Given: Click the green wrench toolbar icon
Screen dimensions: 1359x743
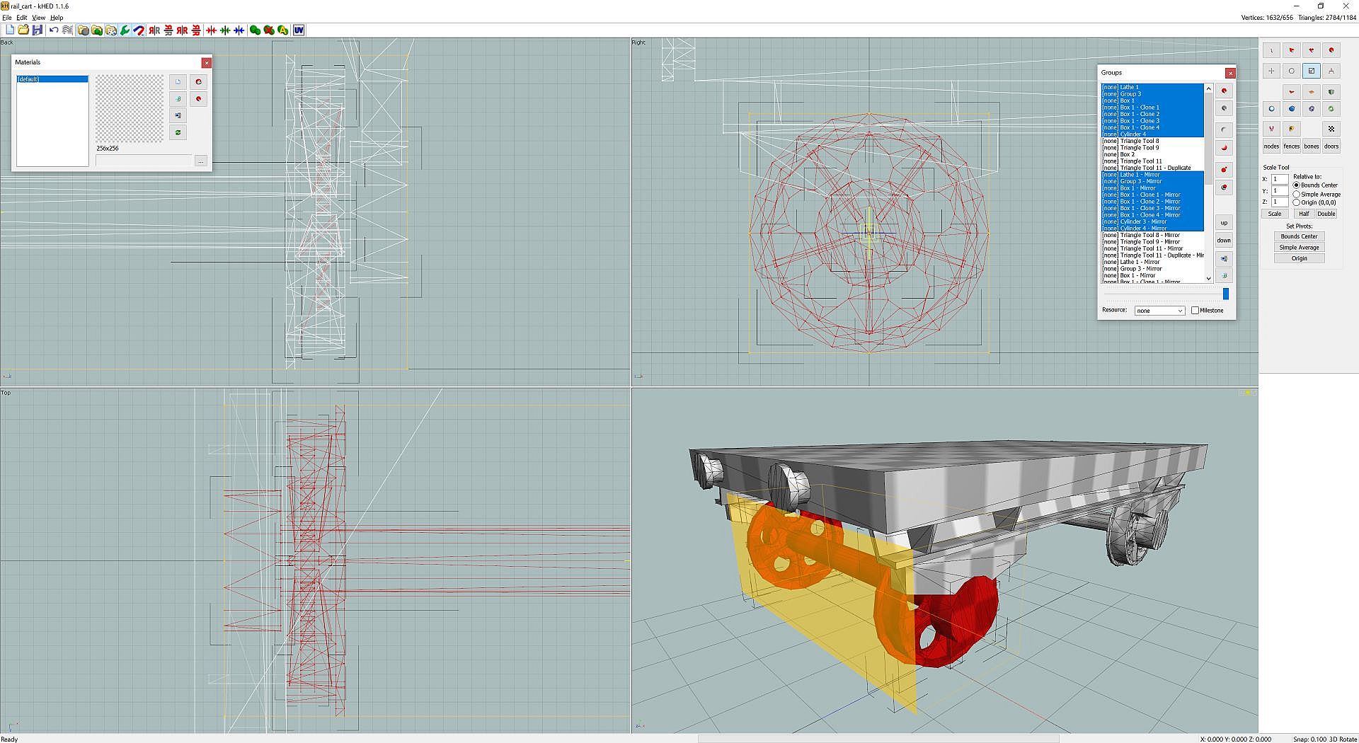Looking at the screenshot, I should [125, 30].
